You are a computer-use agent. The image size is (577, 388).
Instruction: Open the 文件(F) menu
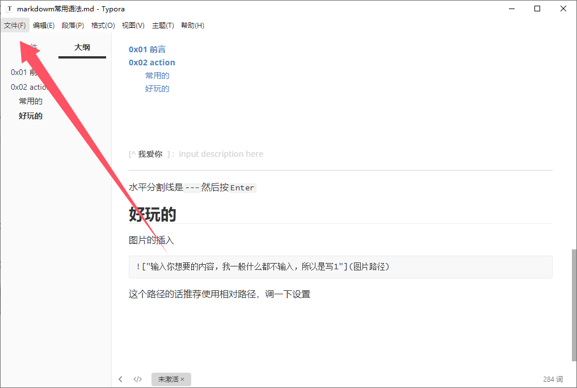pyautogui.click(x=15, y=26)
